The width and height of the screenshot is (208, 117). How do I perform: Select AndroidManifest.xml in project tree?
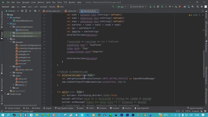[x=24, y=21]
